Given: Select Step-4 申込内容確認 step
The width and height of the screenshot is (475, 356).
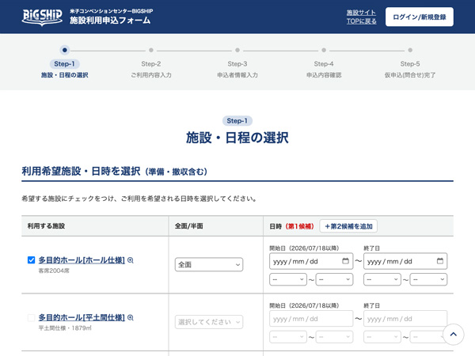Looking at the screenshot, I should (324, 62).
